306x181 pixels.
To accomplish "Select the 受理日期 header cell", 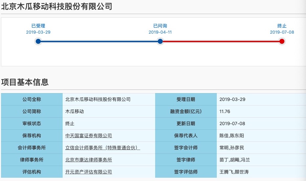I will 186,99.
